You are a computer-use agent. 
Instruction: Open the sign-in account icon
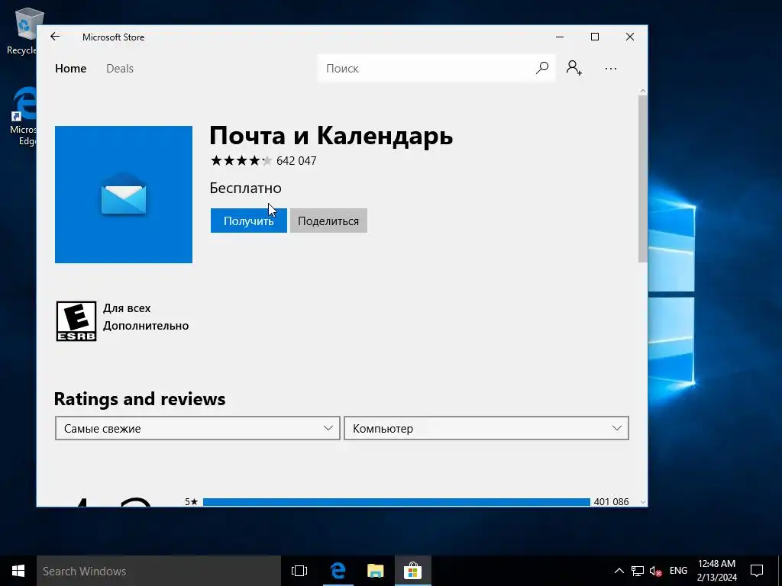point(574,68)
